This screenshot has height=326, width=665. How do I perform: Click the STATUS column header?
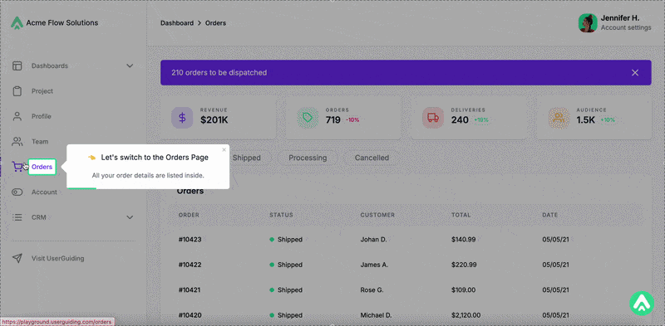click(281, 215)
